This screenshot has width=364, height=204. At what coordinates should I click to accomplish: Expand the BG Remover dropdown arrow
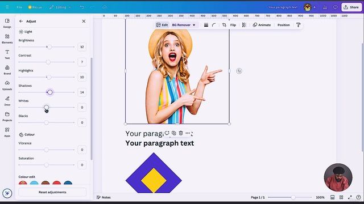pos(194,25)
